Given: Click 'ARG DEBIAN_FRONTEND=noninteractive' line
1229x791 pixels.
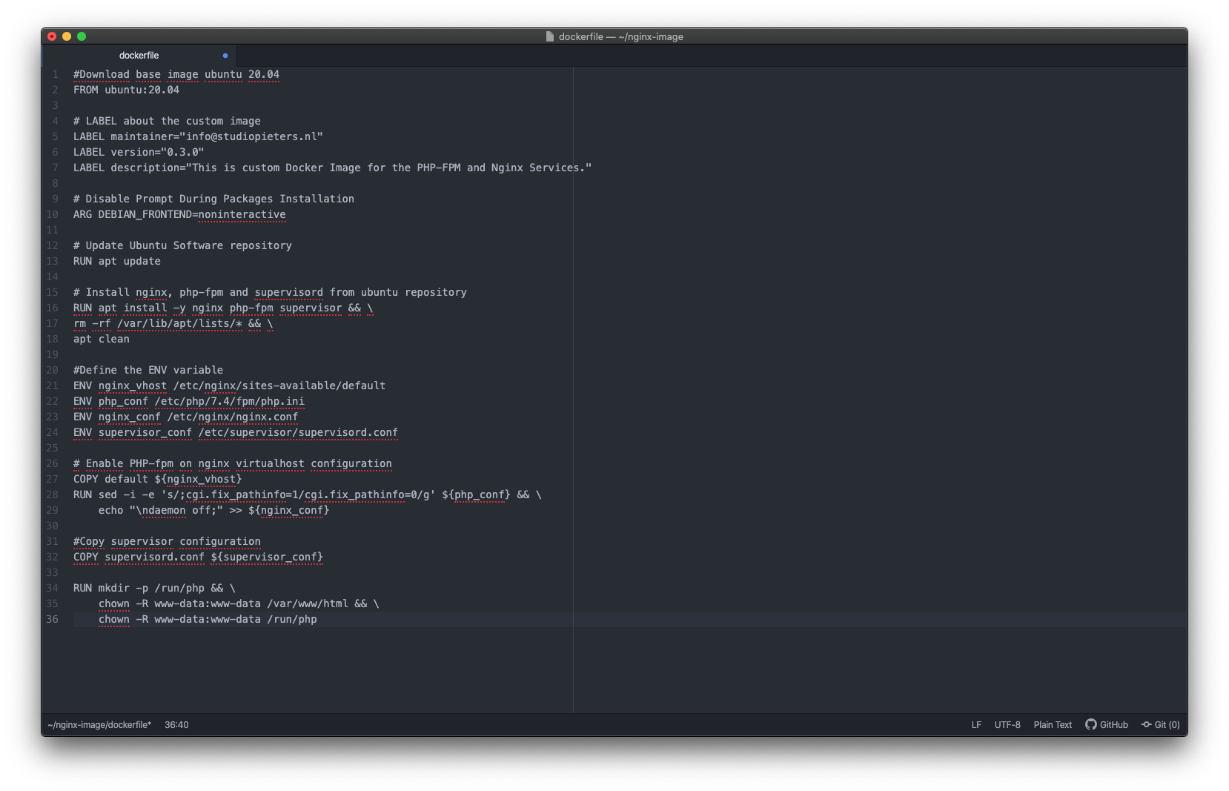Looking at the screenshot, I should pos(179,214).
